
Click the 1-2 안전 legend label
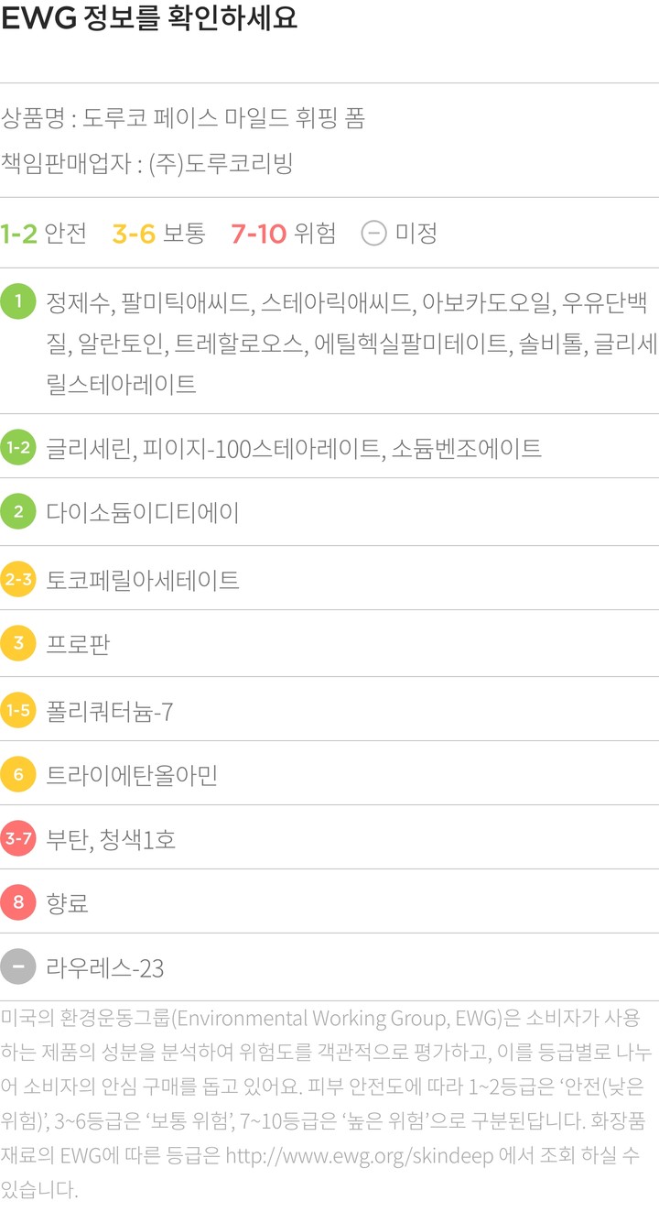coord(44,234)
